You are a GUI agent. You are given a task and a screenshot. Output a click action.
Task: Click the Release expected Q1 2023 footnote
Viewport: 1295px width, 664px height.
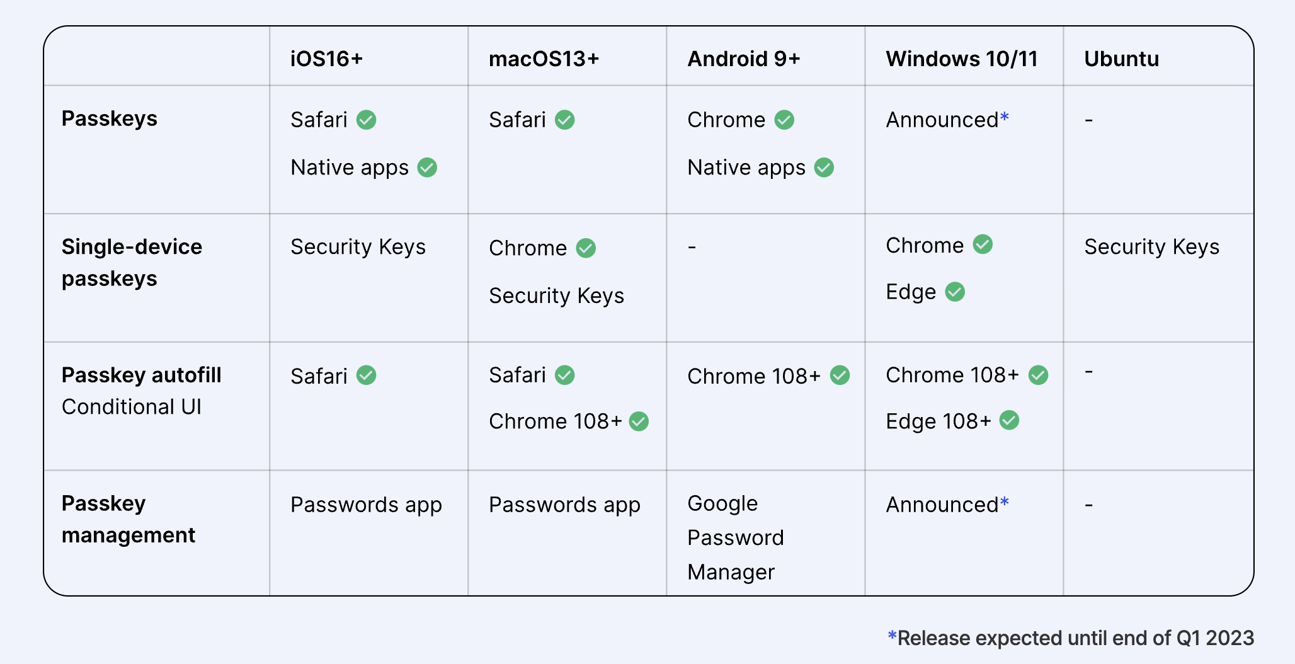[1071, 638]
